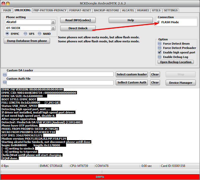
Task: Click the '[0]All done.' log line
Action: pyautogui.click(x=10, y=158)
